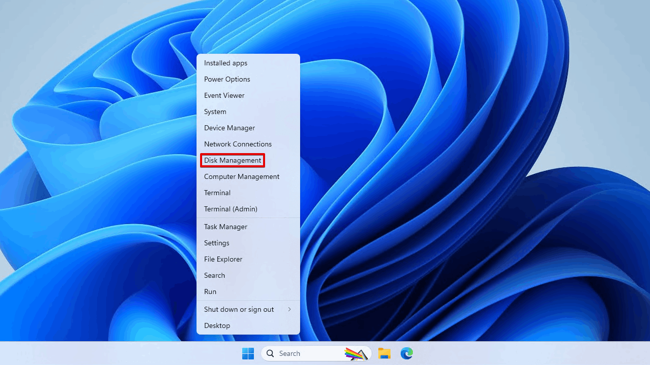The width and height of the screenshot is (650, 365).
Task: Select Installed apps in the context menu
Action: [x=225, y=63]
